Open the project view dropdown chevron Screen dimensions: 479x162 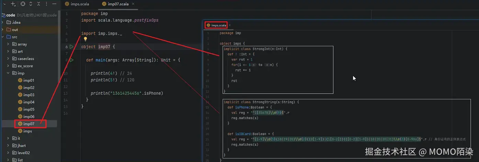[4, 4]
